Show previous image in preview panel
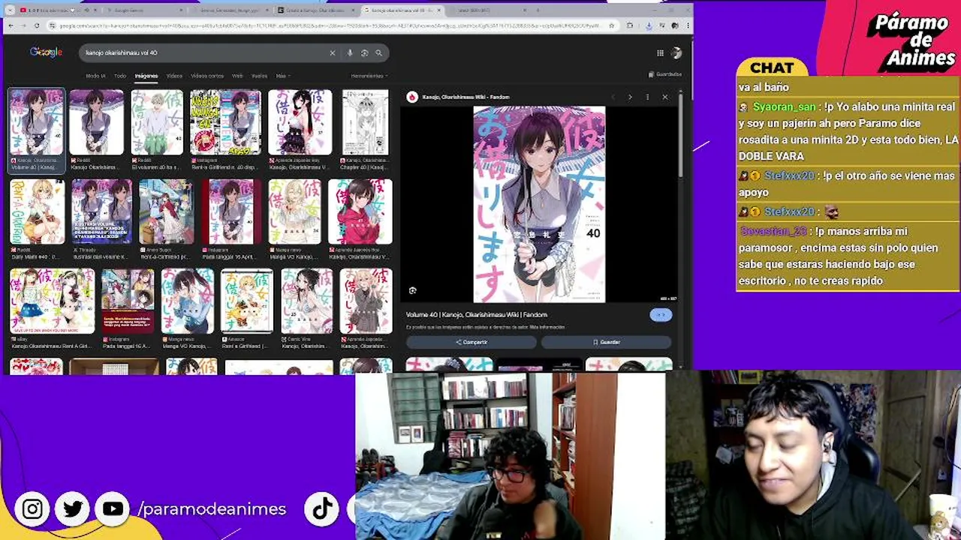Screen dimensions: 961x540 (x=613, y=97)
